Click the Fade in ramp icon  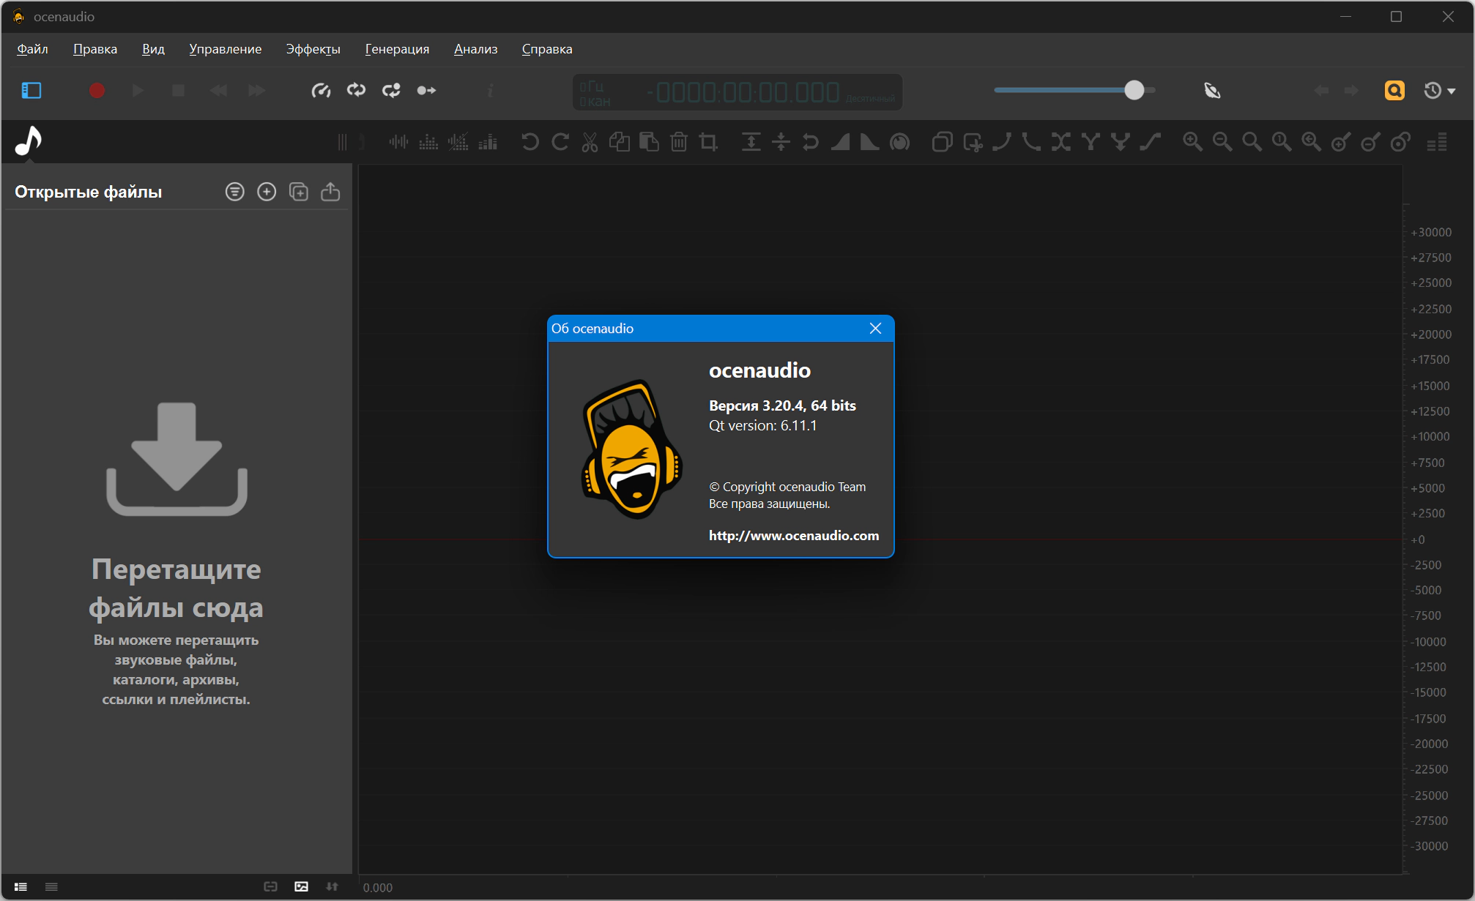pos(841,142)
